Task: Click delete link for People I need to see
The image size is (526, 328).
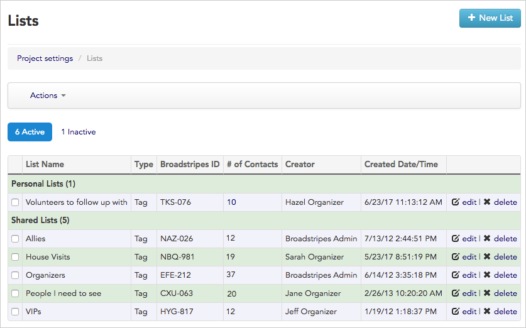Action: pos(505,293)
